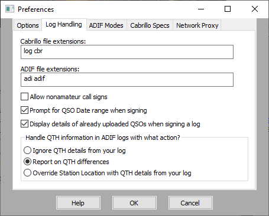269x216 pixels.
Task: Close the Preferences dialog
Action: [x=255, y=9]
